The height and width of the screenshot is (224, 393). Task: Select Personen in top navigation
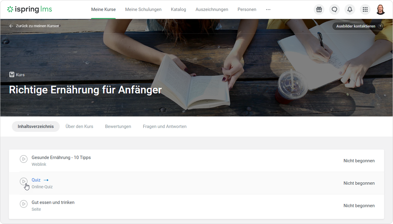247,9
